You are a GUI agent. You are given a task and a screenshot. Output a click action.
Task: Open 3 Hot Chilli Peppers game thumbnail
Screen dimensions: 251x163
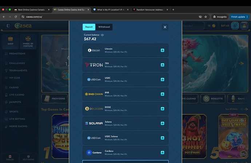point(194,136)
